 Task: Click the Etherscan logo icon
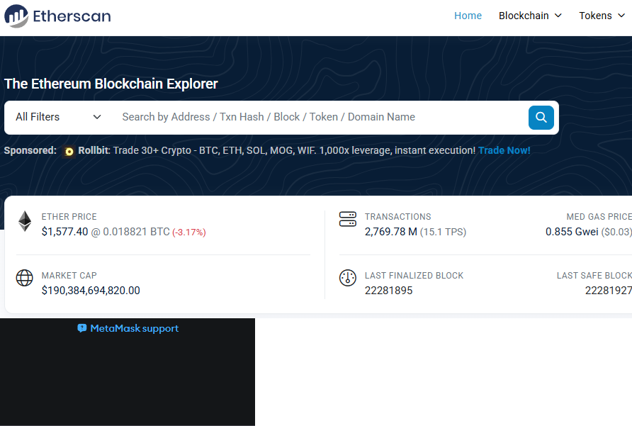[x=16, y=16]
